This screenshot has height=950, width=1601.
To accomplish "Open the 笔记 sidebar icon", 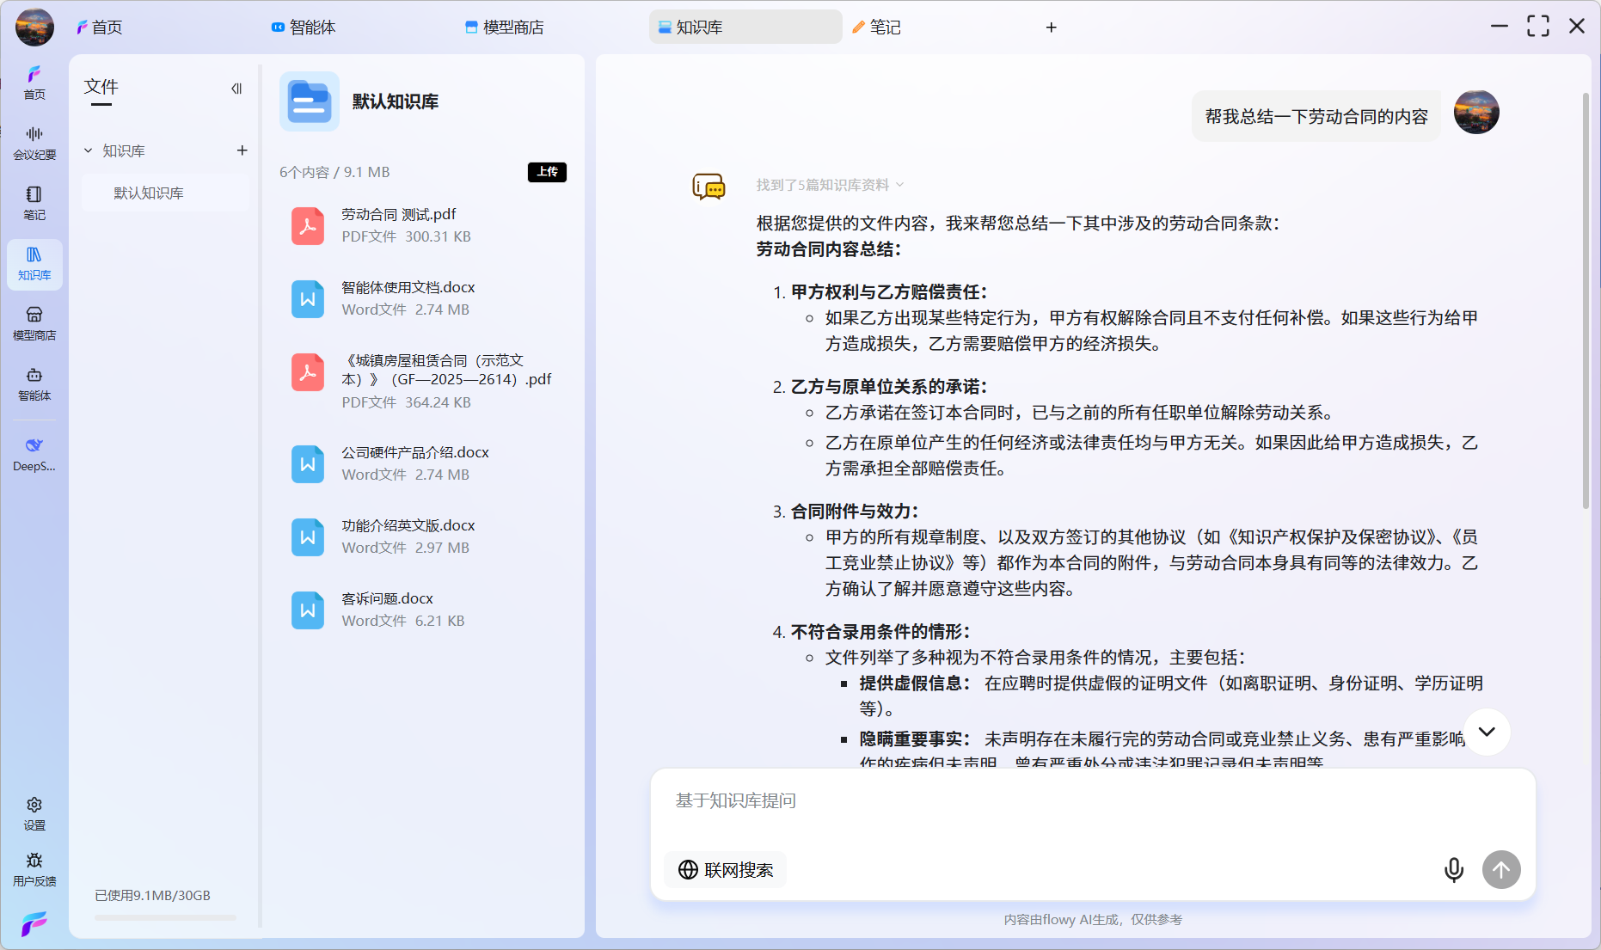I will (x=34, y=203).
